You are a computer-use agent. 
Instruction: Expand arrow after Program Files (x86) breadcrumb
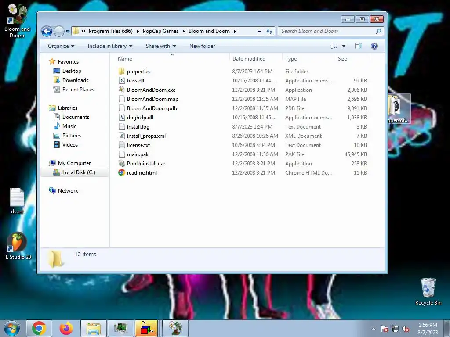point(138,31)
